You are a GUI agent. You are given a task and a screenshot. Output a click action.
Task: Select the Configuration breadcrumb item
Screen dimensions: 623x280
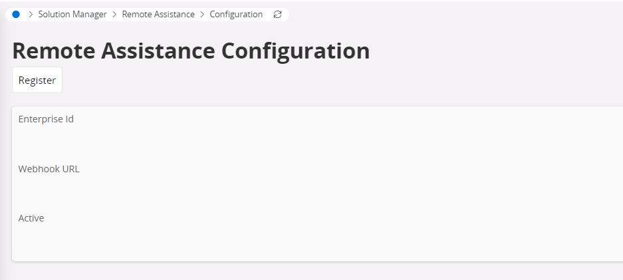pyautogui.click(x=236, y=14)
